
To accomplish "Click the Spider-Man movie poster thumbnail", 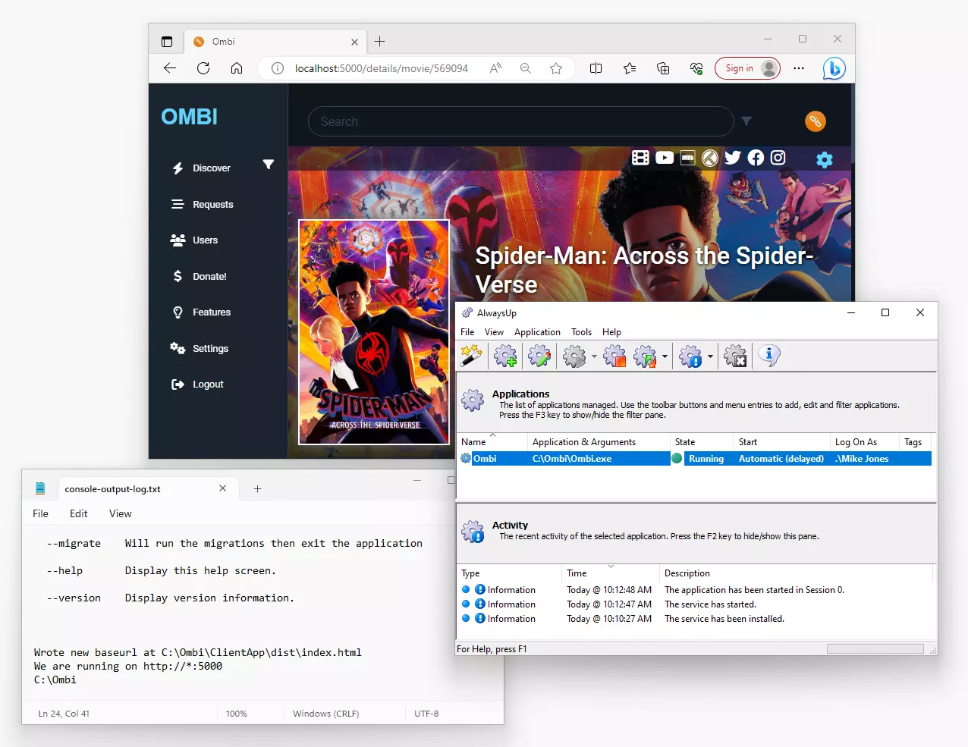I will [374, 332].
